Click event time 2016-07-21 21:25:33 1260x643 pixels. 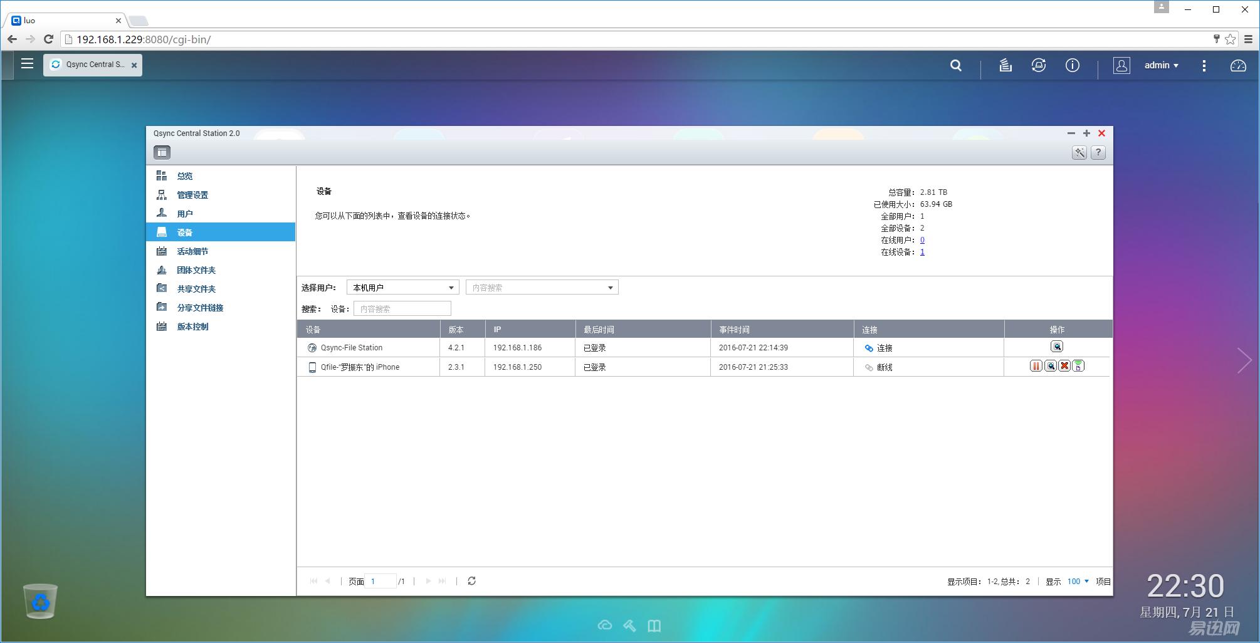tap(753, 367)
